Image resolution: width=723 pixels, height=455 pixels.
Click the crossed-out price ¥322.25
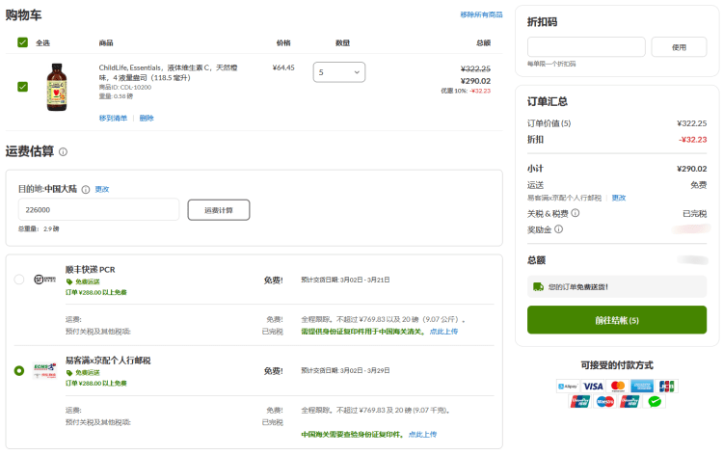pyautogui.click(x=475, y=68)
